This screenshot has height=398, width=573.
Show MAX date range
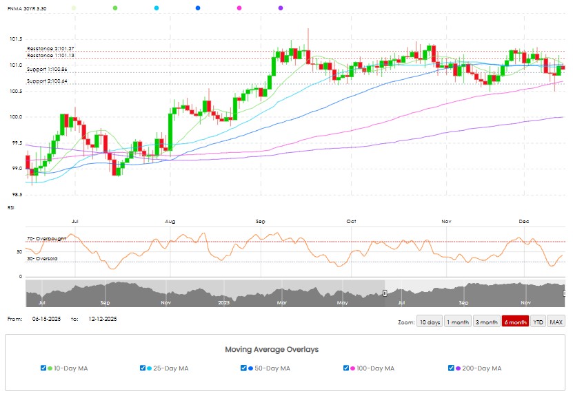pyautogui.click(x=556, y=322)
